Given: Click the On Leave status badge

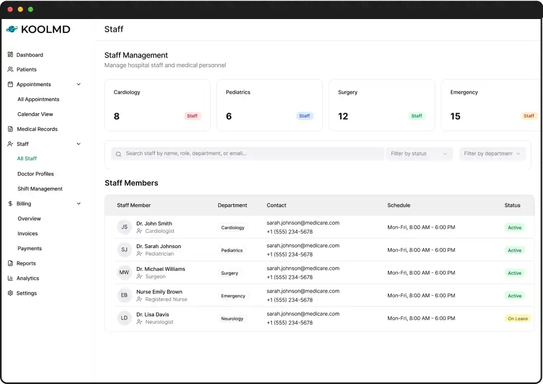Looking at the screenshot, I should coord(518,318).
